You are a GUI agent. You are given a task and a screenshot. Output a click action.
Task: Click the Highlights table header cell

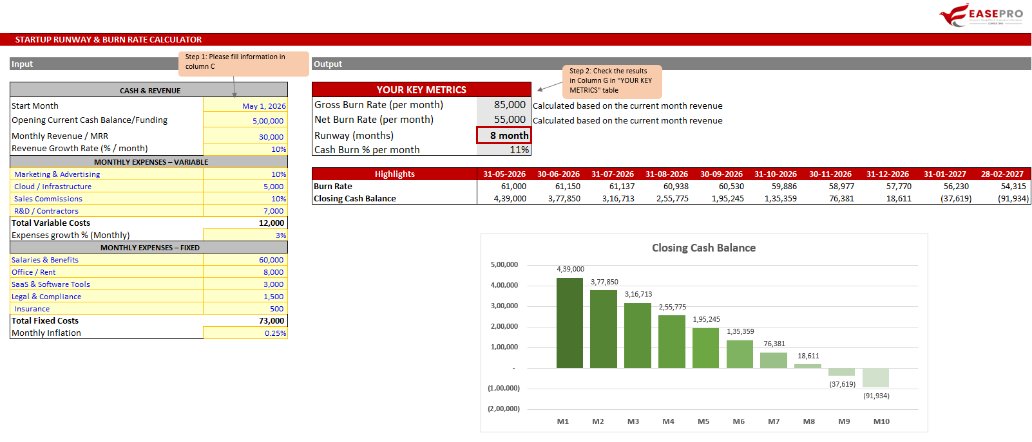click(x=395, y=174)
